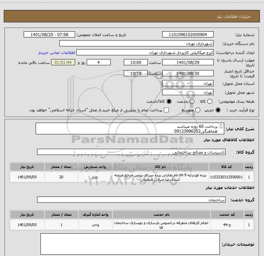Open buyer contact information link

coord(57,53)
